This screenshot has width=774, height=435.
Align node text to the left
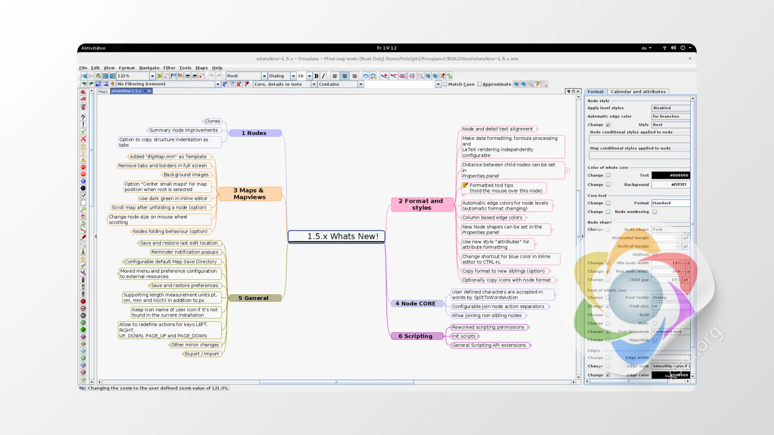(x=335, y=76)
